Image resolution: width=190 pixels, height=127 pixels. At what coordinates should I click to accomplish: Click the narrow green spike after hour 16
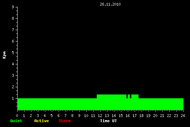(x=129, y=97)
